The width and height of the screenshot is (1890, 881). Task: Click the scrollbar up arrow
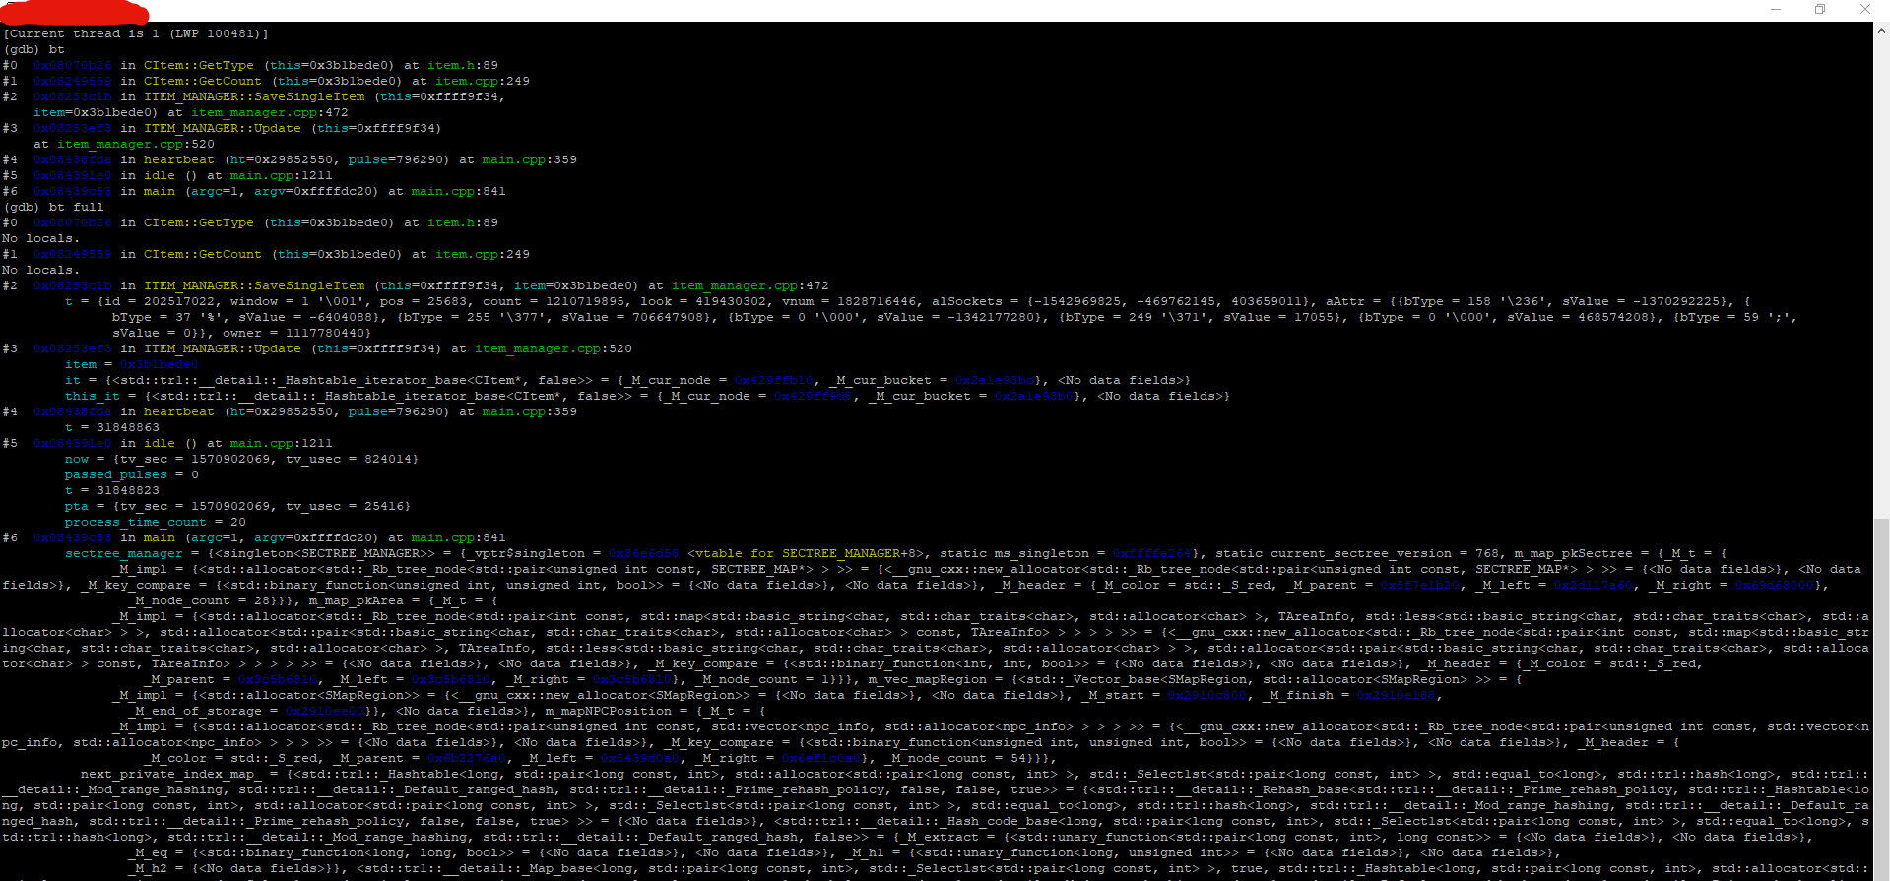[1881, 31]
